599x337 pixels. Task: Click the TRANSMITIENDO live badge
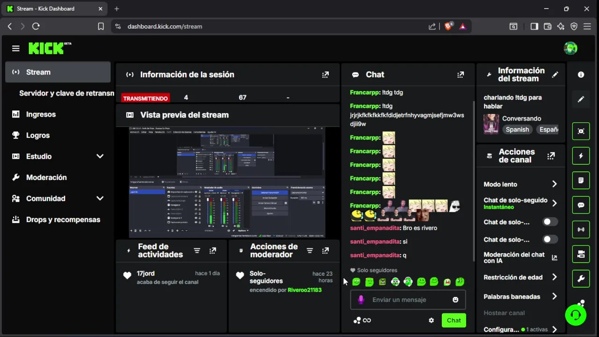(145, 98)
